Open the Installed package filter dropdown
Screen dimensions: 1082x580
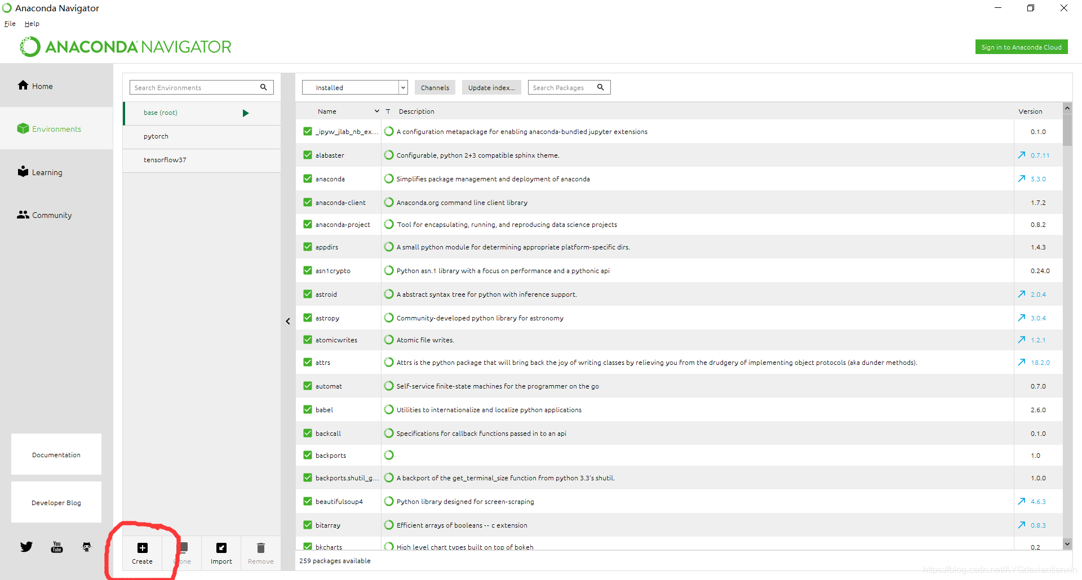pyautogui.click(x=355, y=87)
